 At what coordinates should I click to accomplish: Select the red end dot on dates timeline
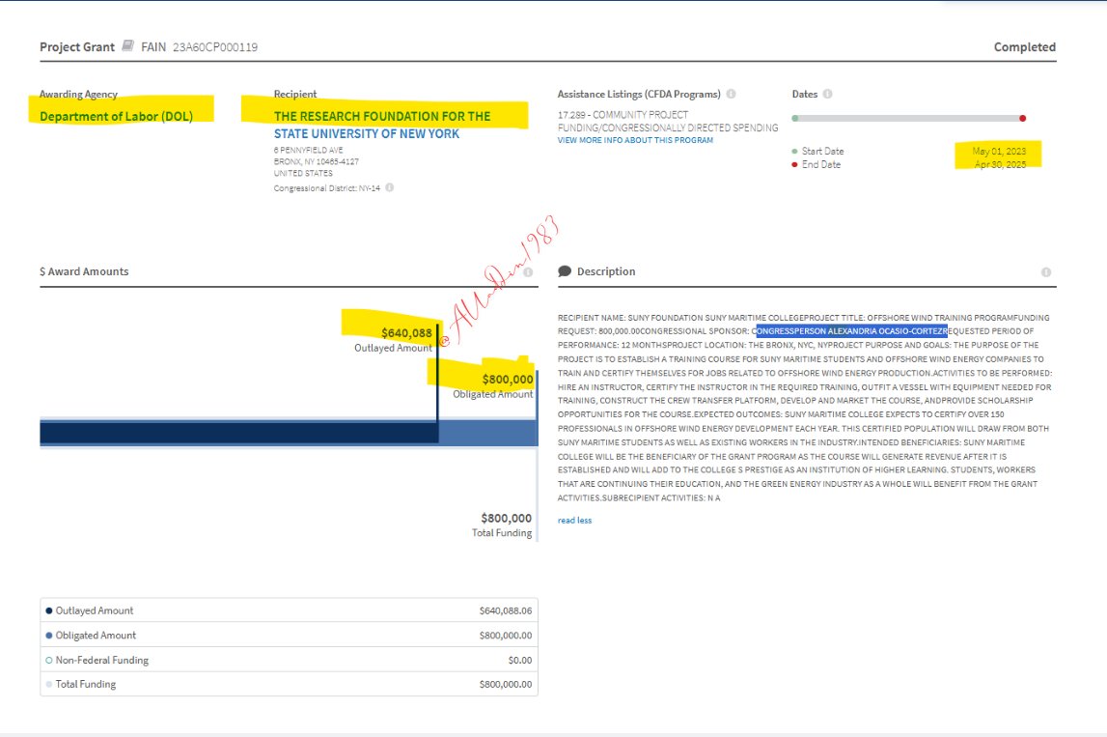click(1022, 118)
